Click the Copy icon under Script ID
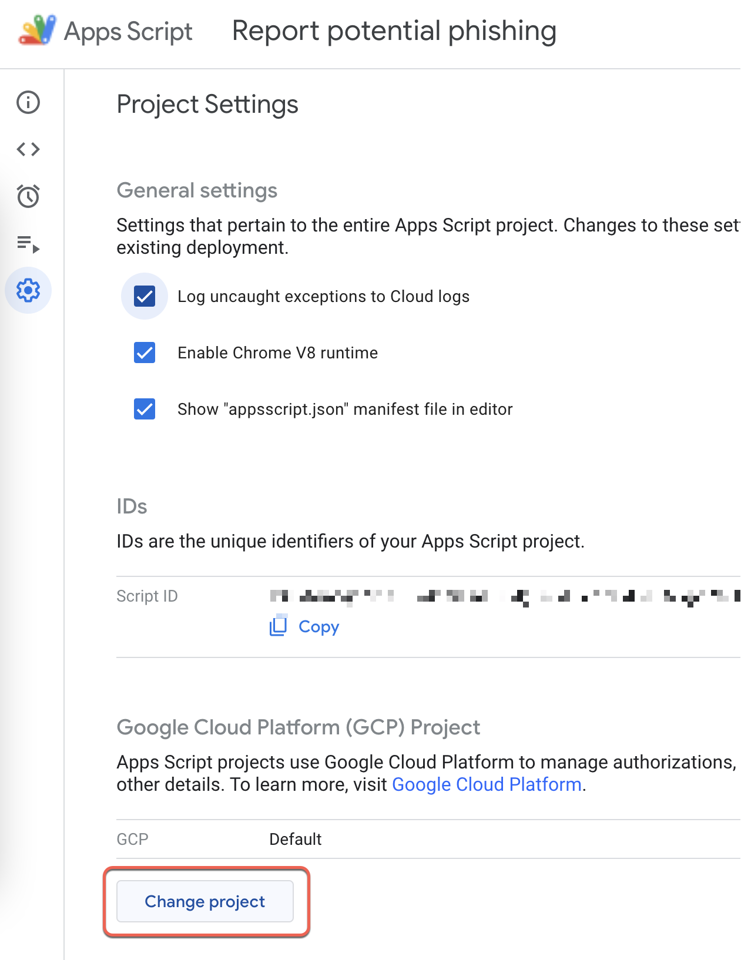The width and height of the screenshot is (741, 960). 278,626
